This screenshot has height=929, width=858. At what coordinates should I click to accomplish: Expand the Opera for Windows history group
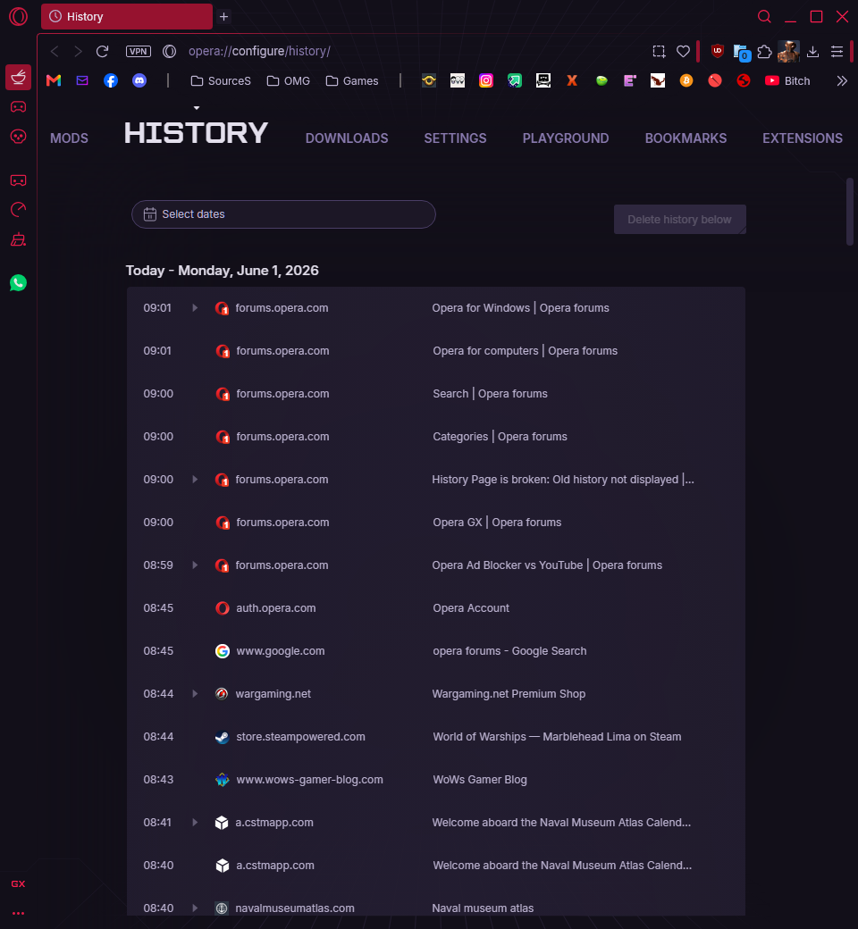195,308
